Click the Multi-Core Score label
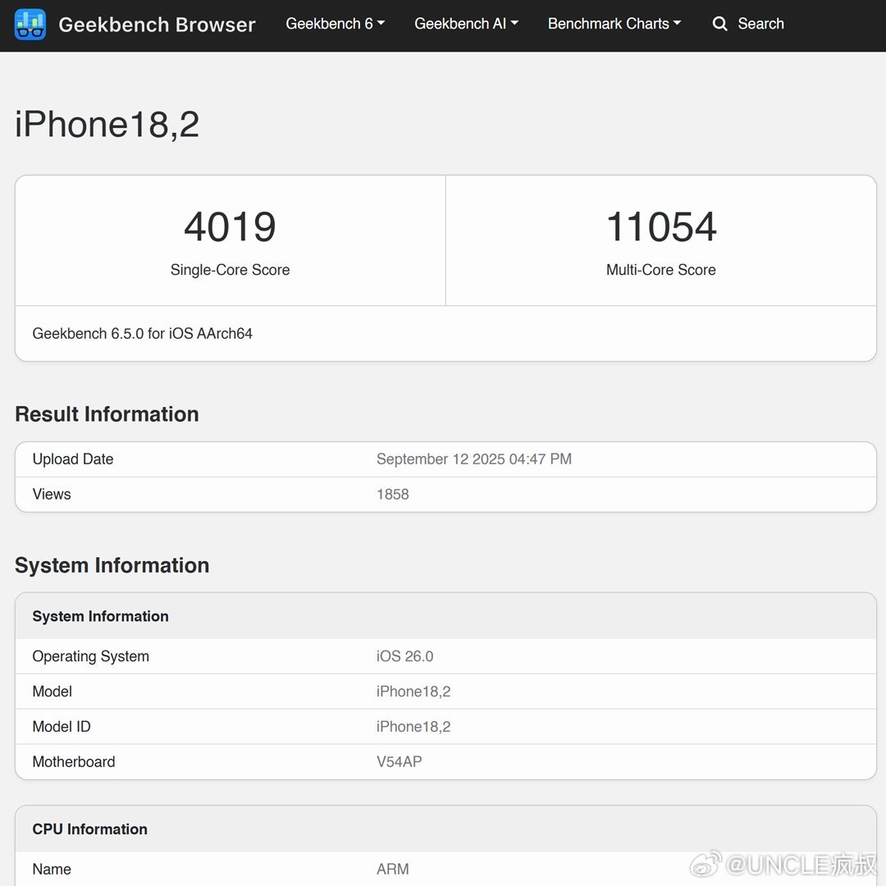Image resolution: width=886 pixels, height=886 pixels. (661, 270)
